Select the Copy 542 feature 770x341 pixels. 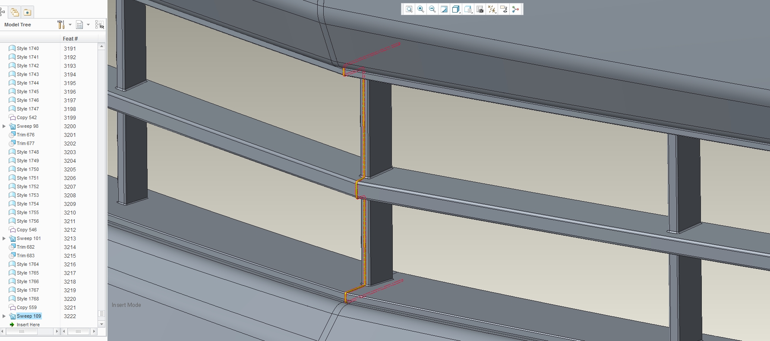(27, 117)
